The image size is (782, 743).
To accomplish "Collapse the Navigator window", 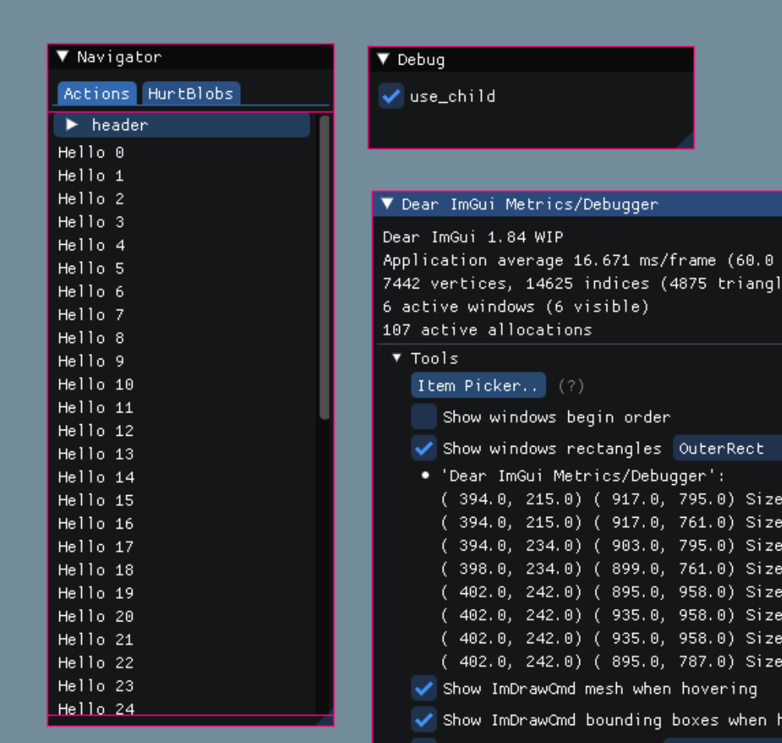I will pos(62,56).
